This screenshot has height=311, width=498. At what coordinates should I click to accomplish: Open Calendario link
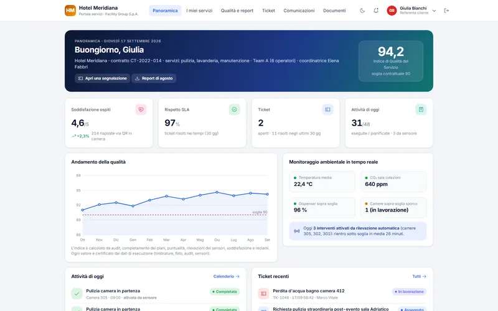pos(226,276)
